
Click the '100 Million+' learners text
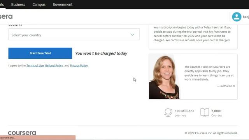[184, 111]
